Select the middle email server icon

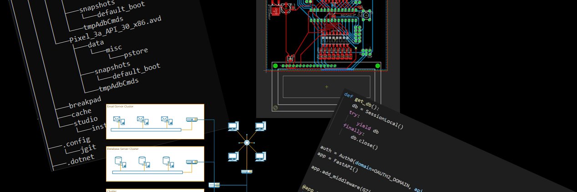click(143, 121)
